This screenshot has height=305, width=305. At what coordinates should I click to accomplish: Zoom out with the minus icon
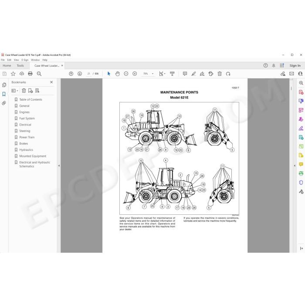(126, 74)
